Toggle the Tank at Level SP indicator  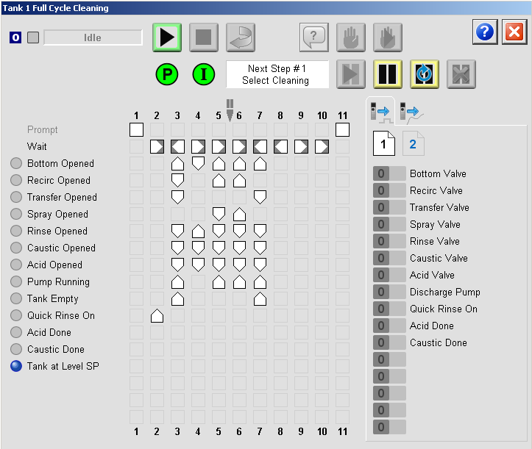[x=16, y=366]
